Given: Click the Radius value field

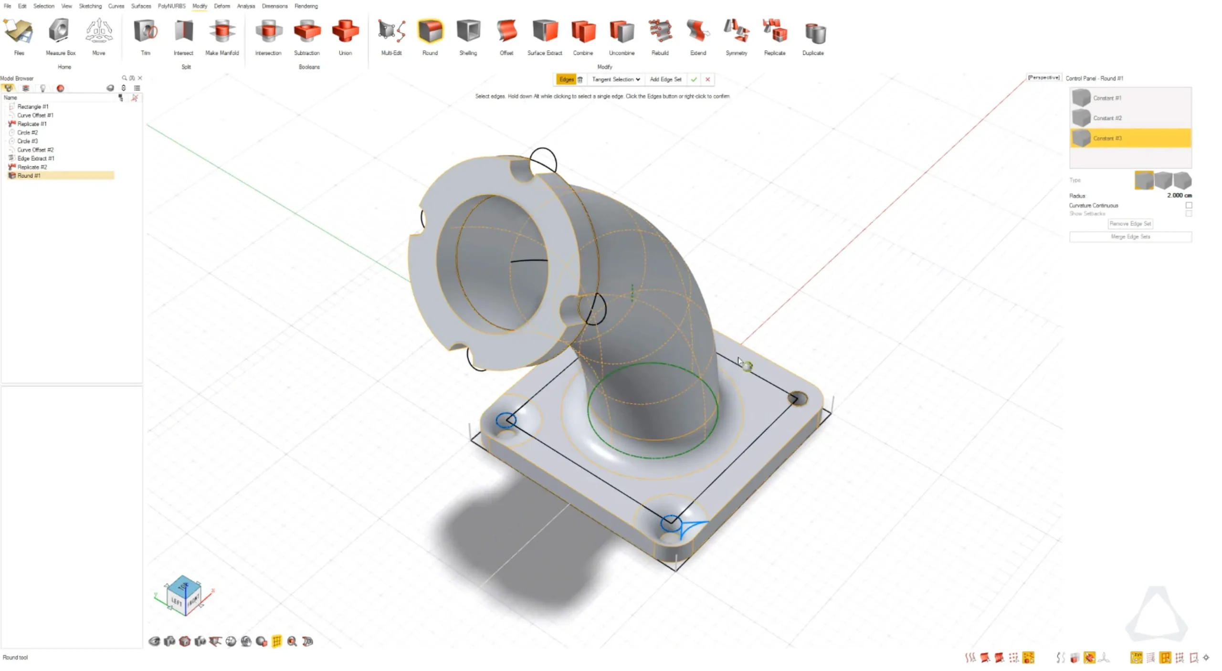Looking at the screenshot, I should [1179, 196].
